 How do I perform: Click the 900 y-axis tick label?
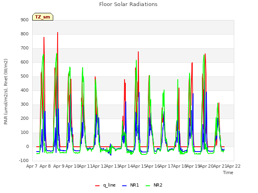(x=25, y=20)
